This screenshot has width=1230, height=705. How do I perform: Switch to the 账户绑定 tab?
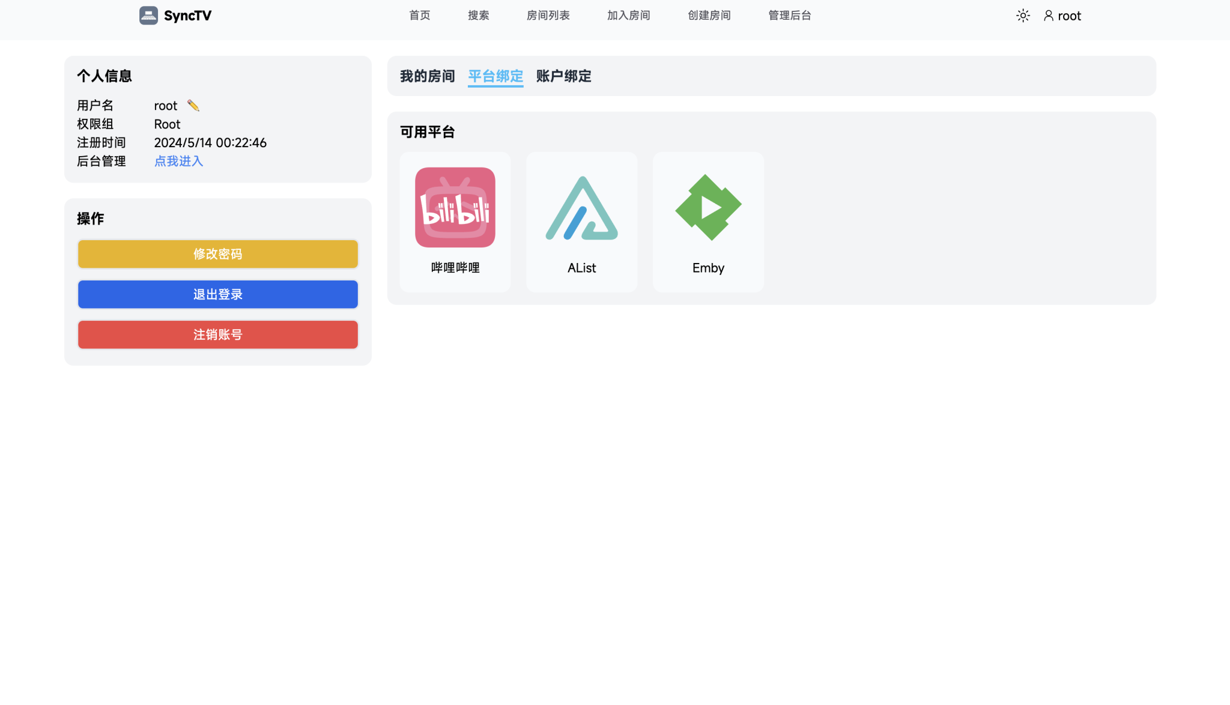(563, 76)
